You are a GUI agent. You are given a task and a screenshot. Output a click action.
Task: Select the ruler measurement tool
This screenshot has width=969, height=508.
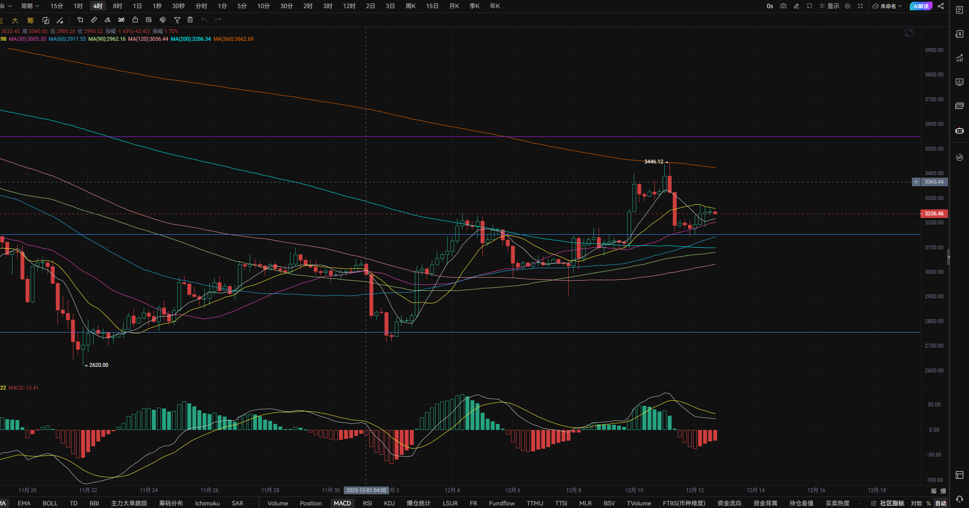pos(94,20)
